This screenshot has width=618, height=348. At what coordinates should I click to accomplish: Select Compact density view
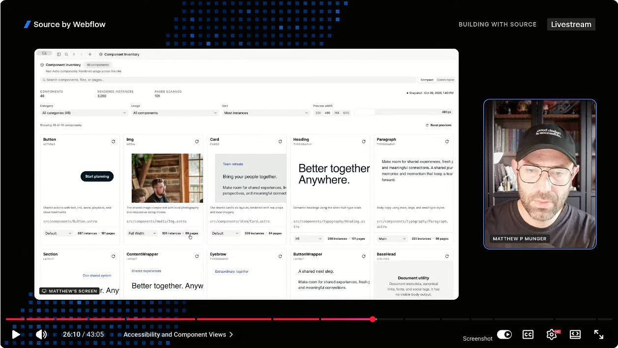[x=427, y=80]
